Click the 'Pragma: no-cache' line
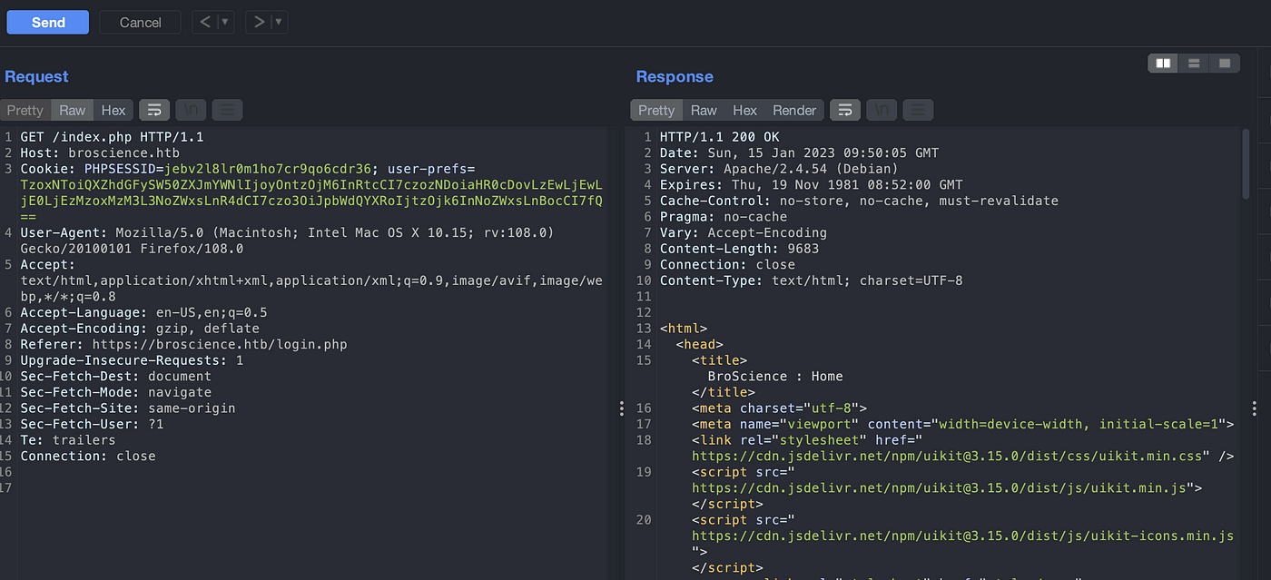Image resolution: width=1271 pixels, height=580 pixels. [x=723, y=216]
